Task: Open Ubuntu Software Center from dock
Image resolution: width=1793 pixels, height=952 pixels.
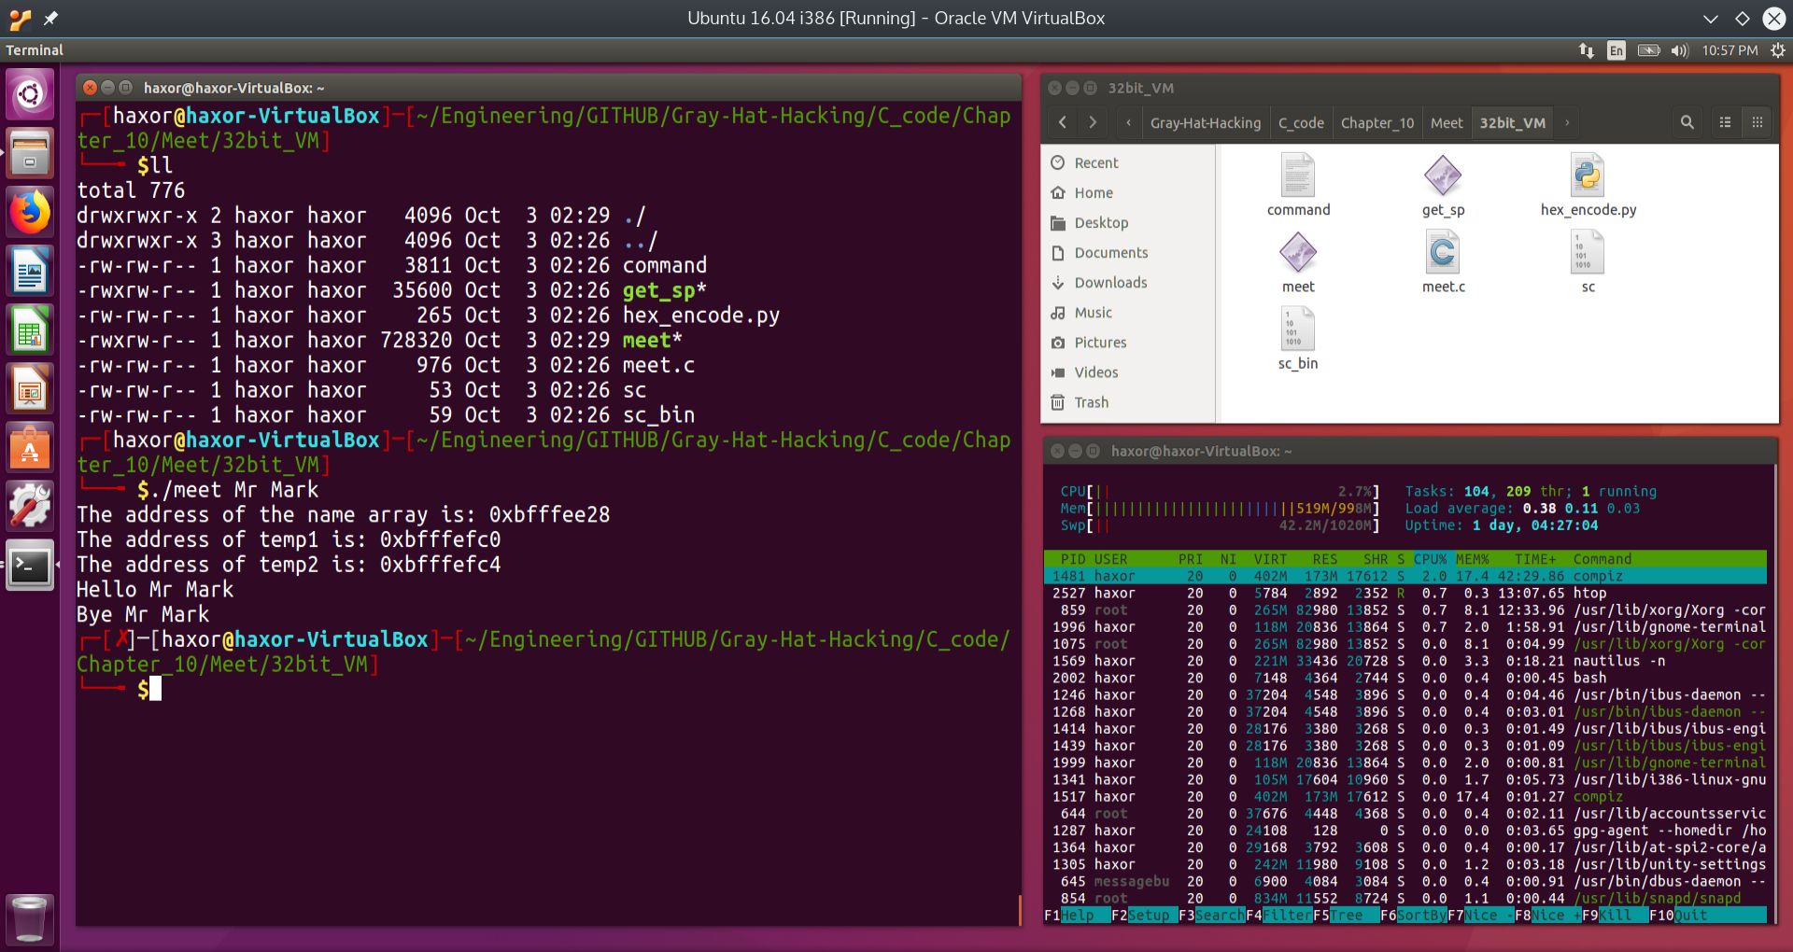Action: pyautogui.click(x=30, y=449)
